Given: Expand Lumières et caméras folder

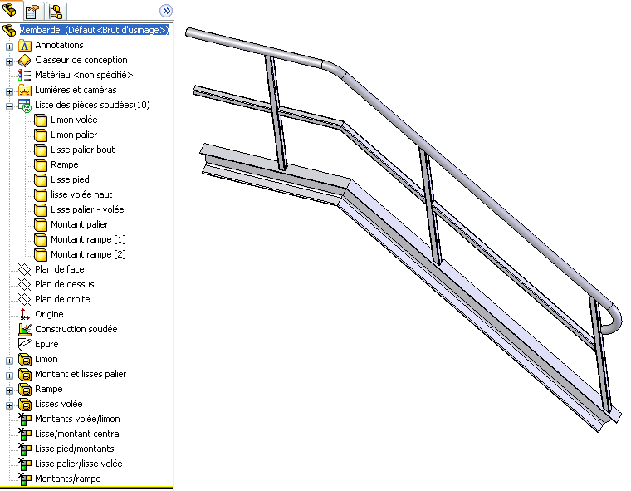Looking at the screenshot, I should pyautogui.click(x=9, y=91).
